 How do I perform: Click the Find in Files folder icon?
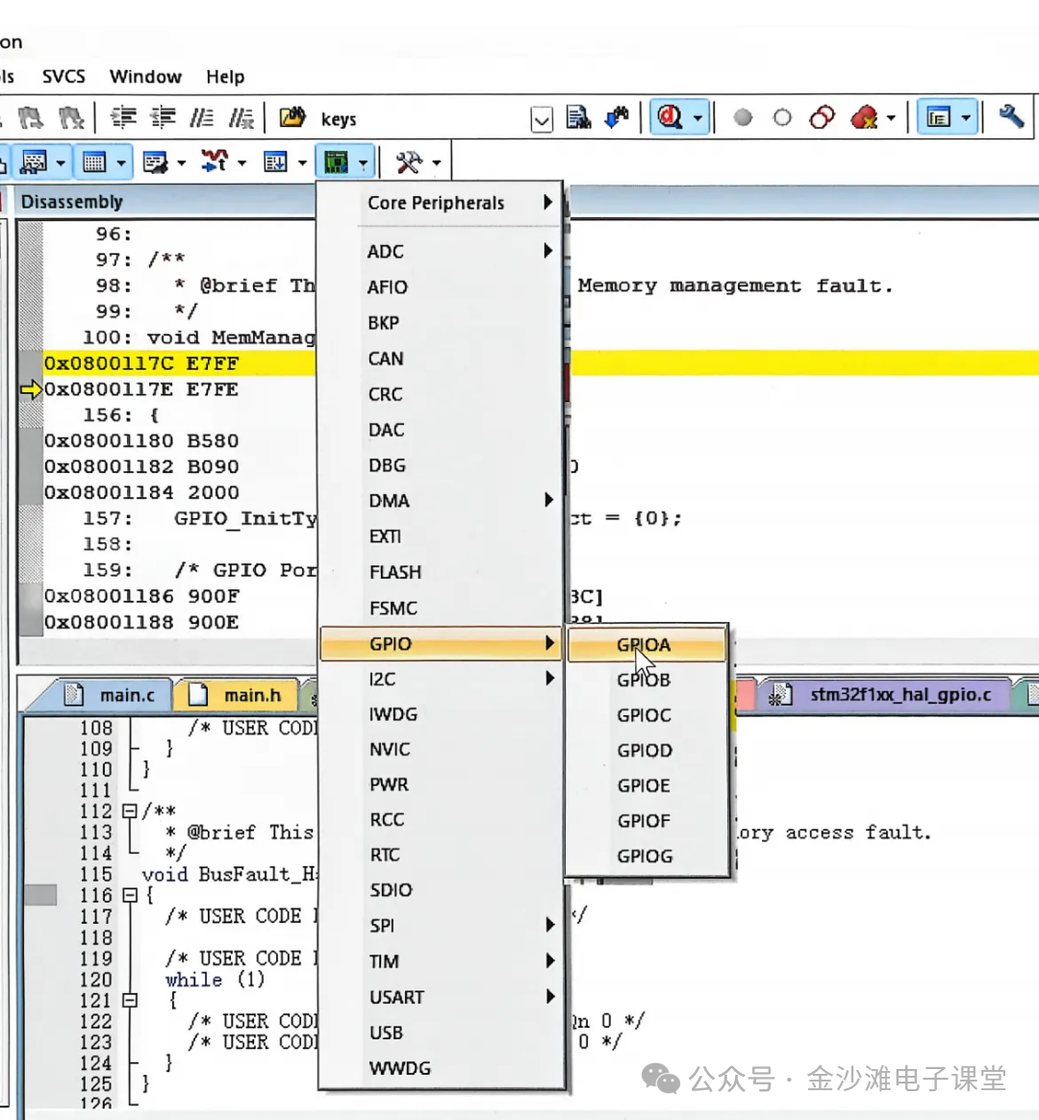(x=291, y=117)
